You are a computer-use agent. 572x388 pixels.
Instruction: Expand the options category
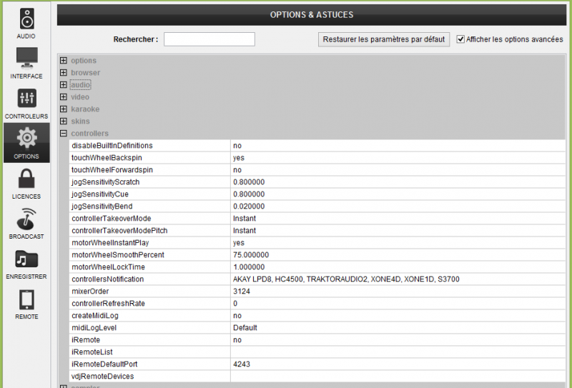click(64, 61)
